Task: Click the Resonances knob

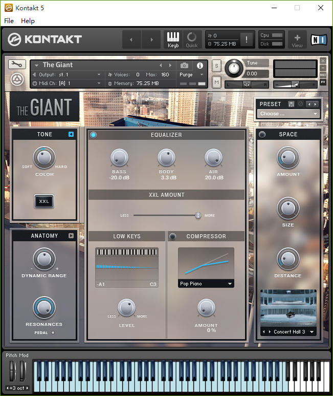Action: (45, 307)
